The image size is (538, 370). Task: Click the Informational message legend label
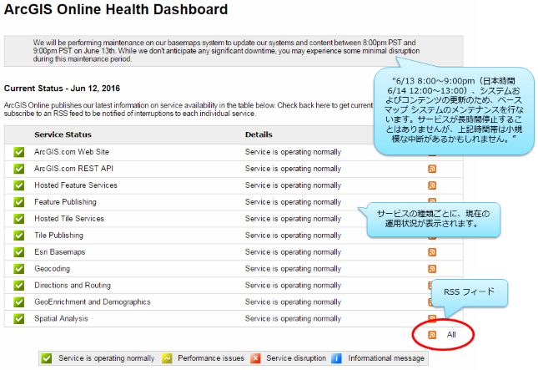click(386, 358)
